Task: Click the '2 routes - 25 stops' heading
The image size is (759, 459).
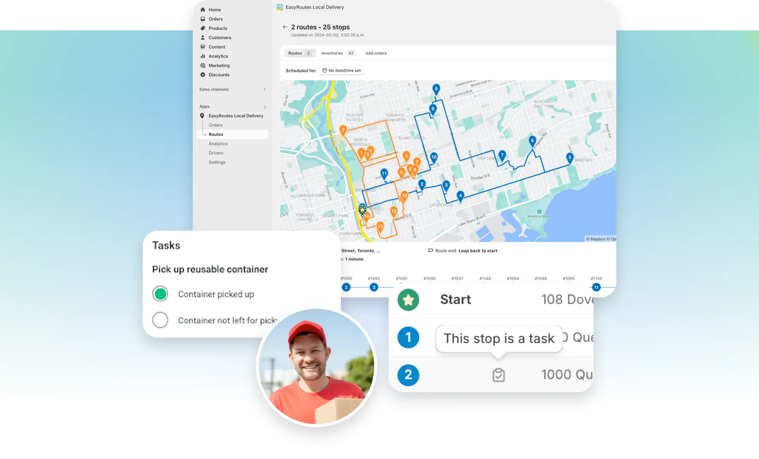Action: point(320,27)
